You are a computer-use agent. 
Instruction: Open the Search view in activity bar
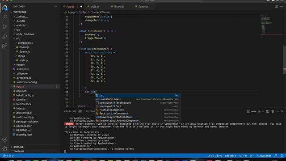click(x=5, y=17)
